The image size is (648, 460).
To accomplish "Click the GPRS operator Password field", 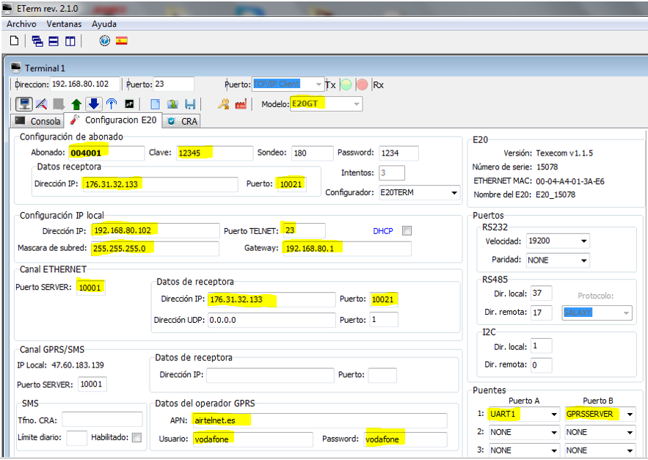I will pos(406,439).
